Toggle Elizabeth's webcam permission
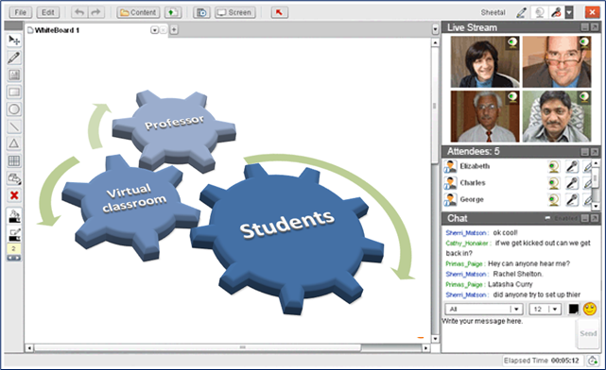 tap(554, 166)
